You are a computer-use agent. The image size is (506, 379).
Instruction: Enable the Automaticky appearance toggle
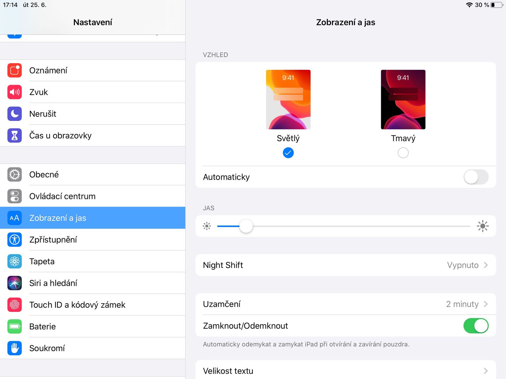click(476, 177)
